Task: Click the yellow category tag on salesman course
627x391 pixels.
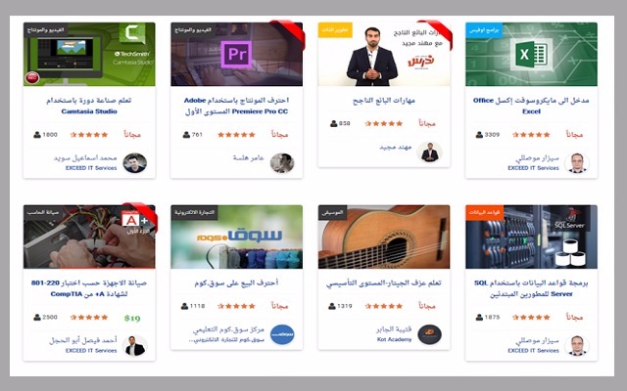Action: click(335, 30)
